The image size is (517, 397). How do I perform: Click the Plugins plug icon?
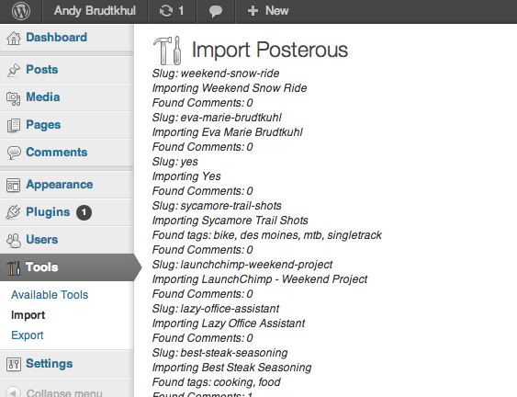coord(13,212)
